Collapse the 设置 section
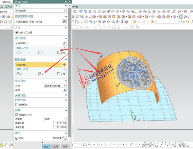 tap(66, 110)
